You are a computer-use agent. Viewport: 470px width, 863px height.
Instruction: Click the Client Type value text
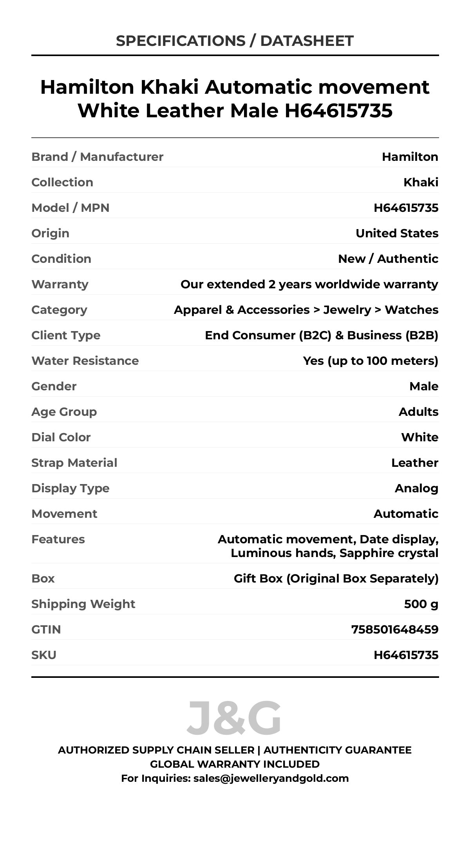coord(322,335)
